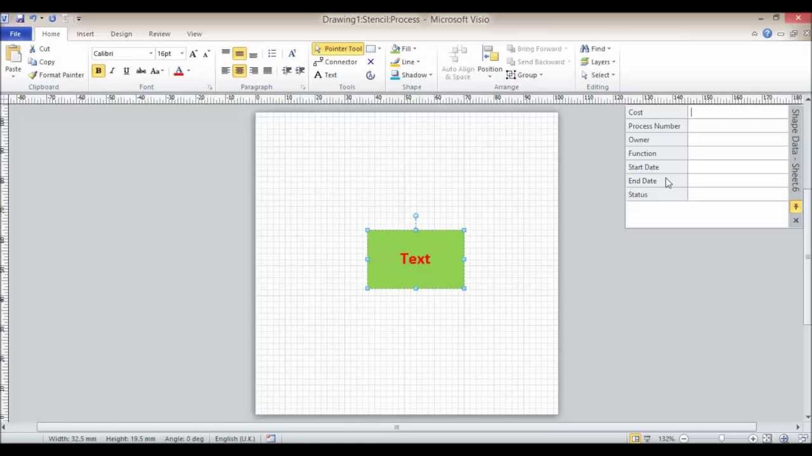Click the Shrink Font icon
812x456 pixels.
tap(206, 53)
